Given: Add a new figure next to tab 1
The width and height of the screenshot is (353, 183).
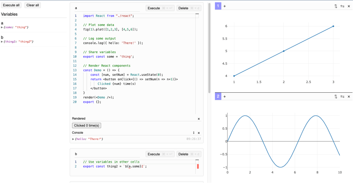Looking at the screenshot, I should click(x=225, y=6).
